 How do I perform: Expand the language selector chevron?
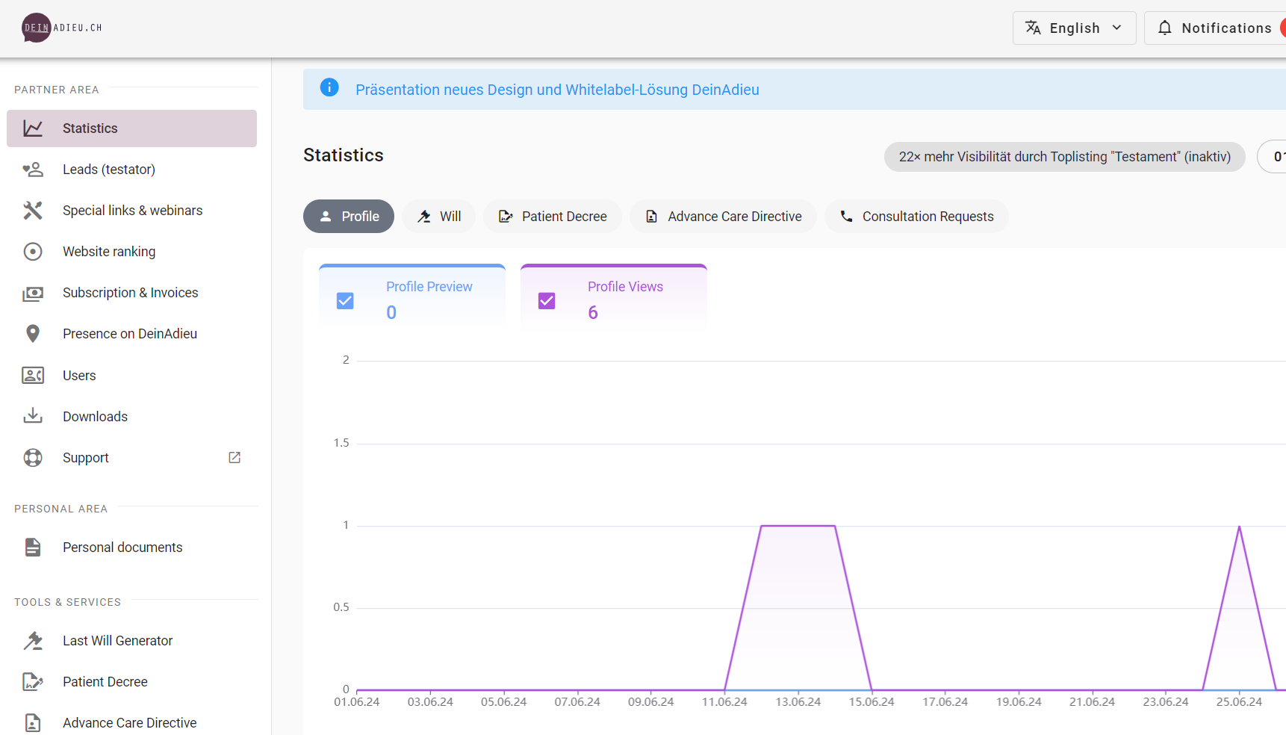click(x=1117, y=28)
